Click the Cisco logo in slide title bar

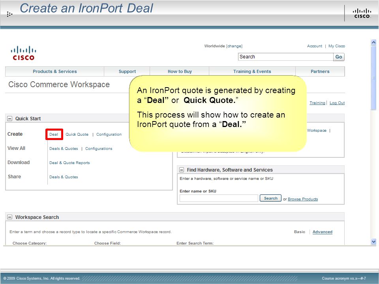pyautogui.click(x=362, y=13)
